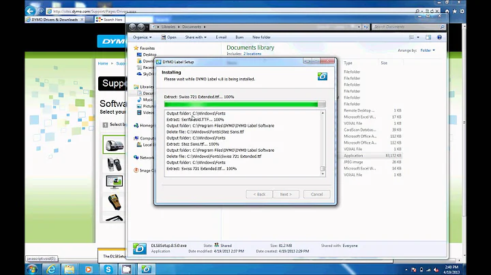Open Share with dropdown in Explorer
The image size is (491, 275).
[x=196, y=37]
